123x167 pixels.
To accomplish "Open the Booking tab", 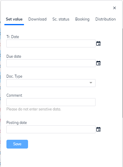I will tap(82, 19).
